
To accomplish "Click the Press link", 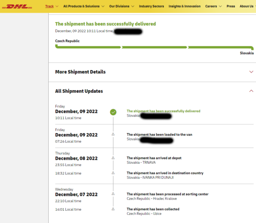I will (x=230, y=6).
